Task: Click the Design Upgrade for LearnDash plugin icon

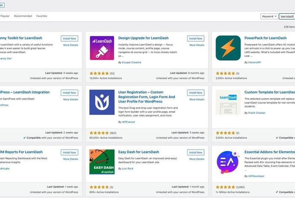Action: tap(102, 48)
